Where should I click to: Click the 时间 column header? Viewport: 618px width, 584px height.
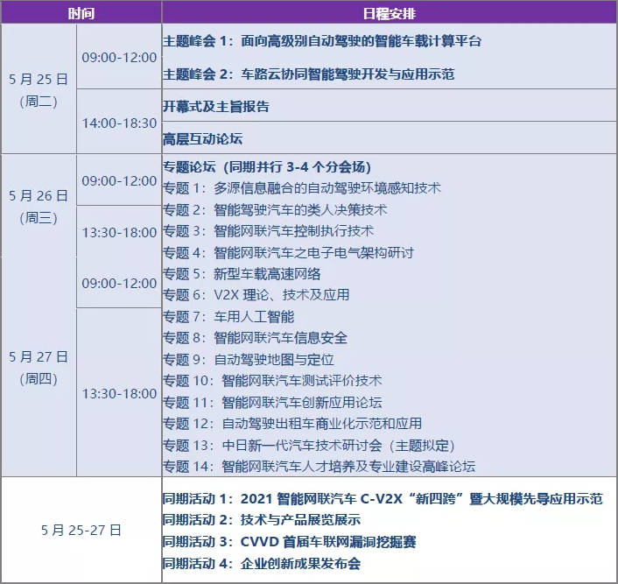pos(81,13)
